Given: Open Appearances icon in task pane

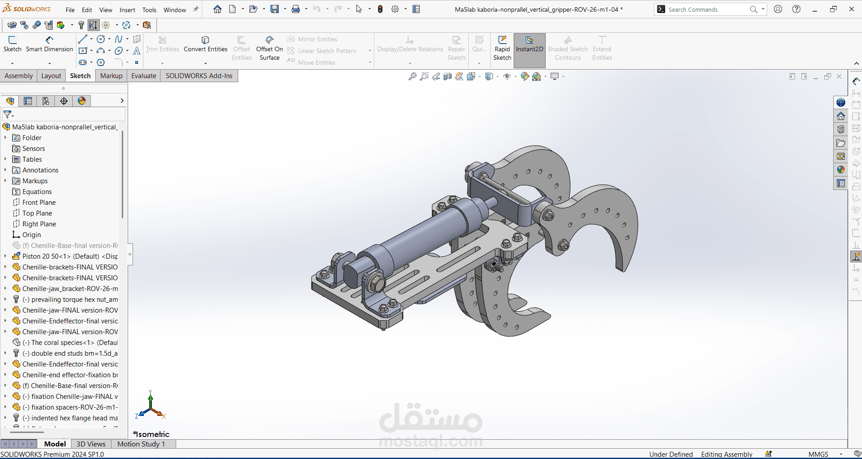Looking at the screenshot, I should [x=841, y=170].
